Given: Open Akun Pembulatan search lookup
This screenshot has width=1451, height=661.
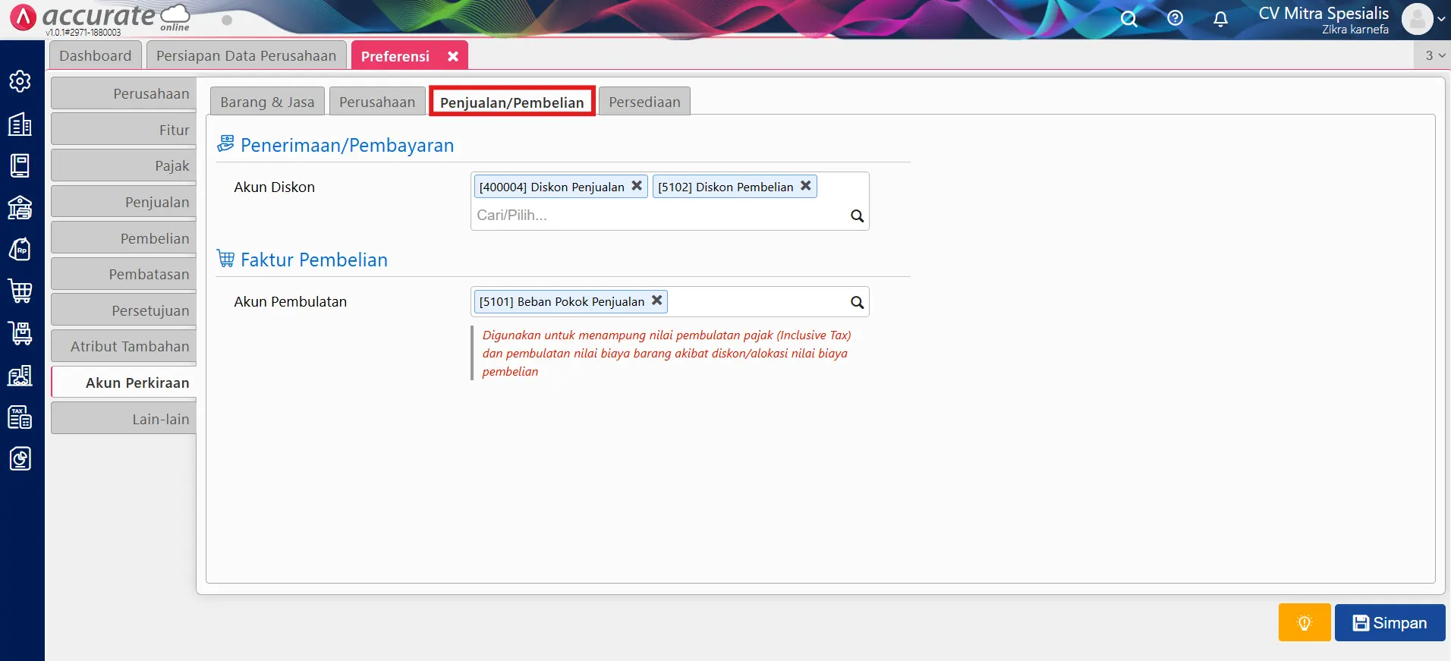Looking at the screenshot, I should (857, 302).
